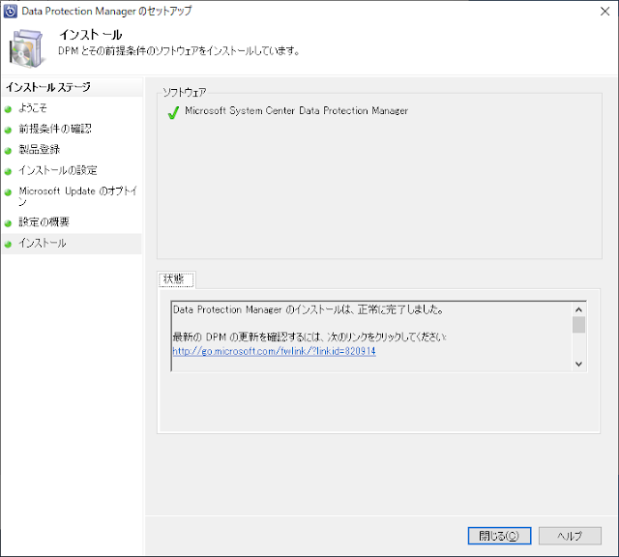Viewport: 619px width, 557px height.
Task: Open the go.microsoft.com fwlink update link
Action: 274,351
